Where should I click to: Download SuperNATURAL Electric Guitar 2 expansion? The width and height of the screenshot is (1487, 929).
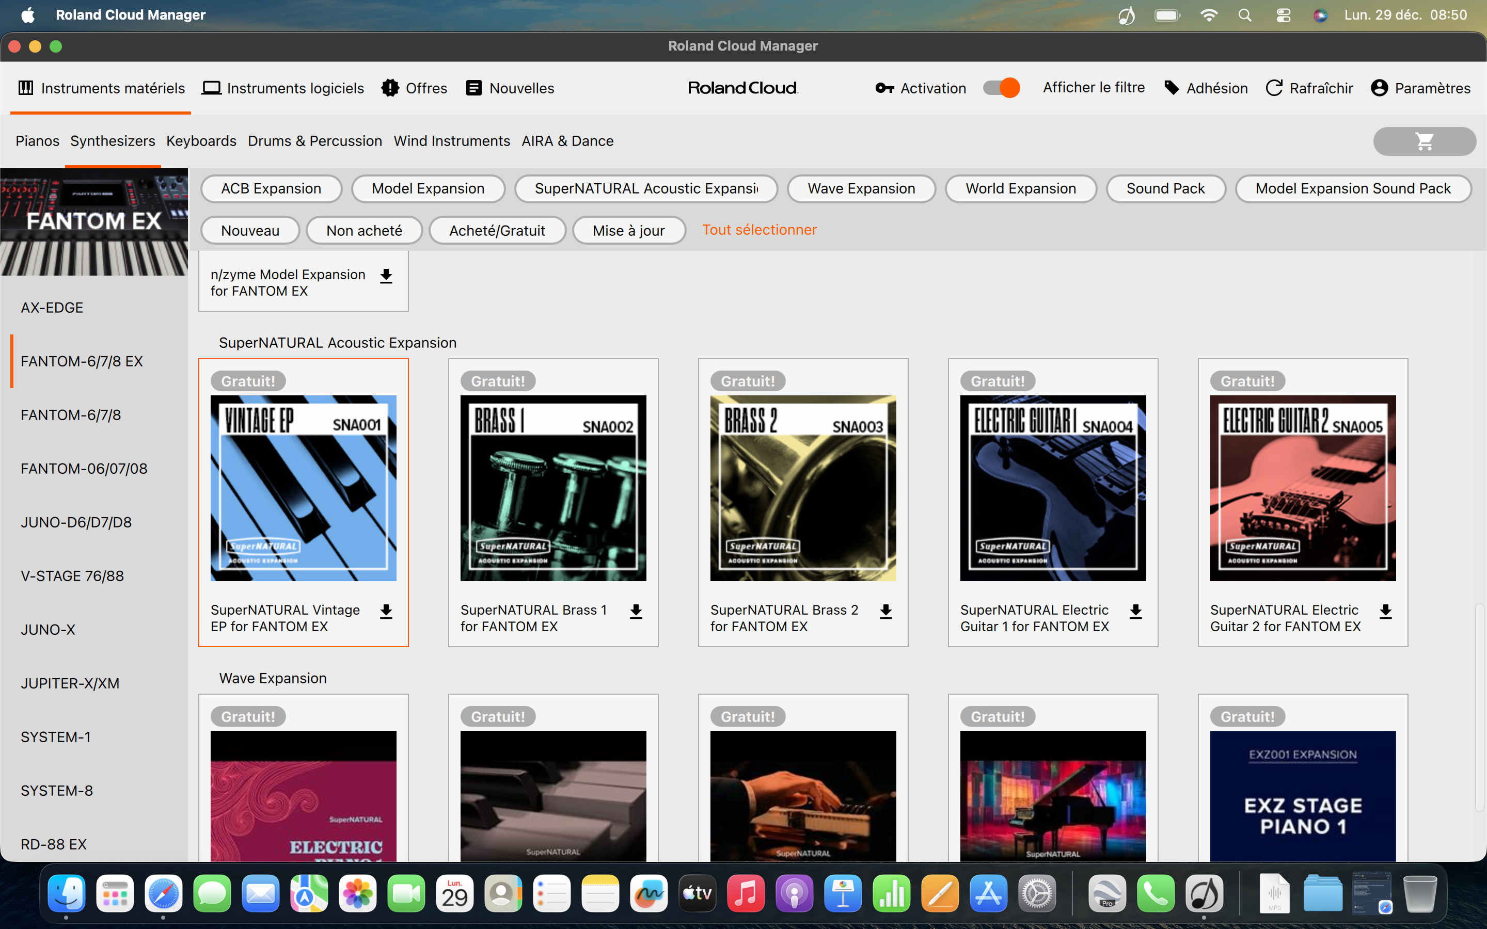[1385, 612]
